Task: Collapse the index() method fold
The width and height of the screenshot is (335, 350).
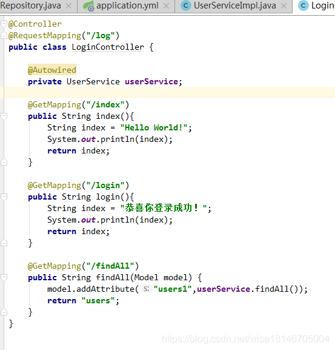Action: tap(4, 116)
